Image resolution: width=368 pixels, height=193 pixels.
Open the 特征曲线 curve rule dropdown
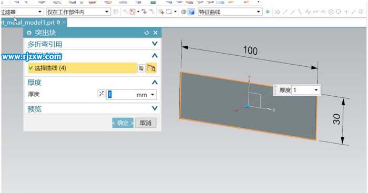click(x=230, y=12)
